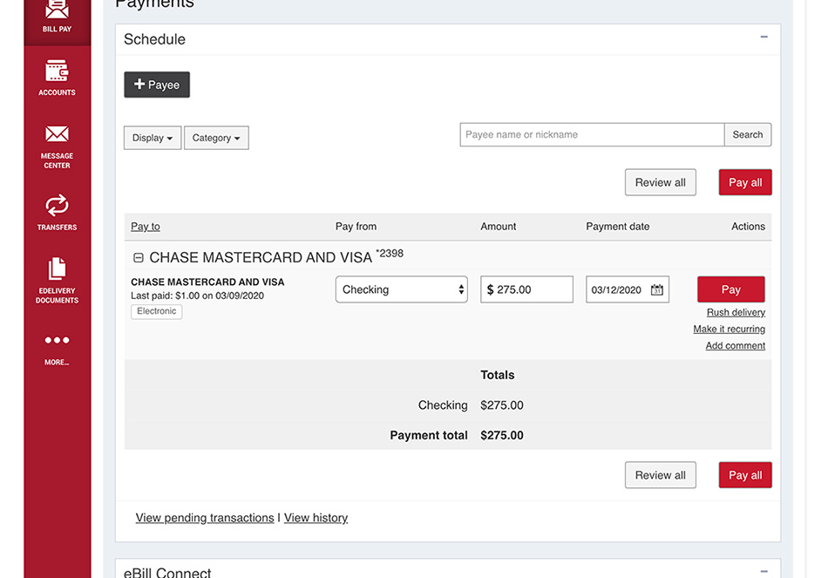Image resolution: width=828 pixels, height=578 pixels.
Task: Open the Message Center envelope icon
Action: (x=57, y=134)
